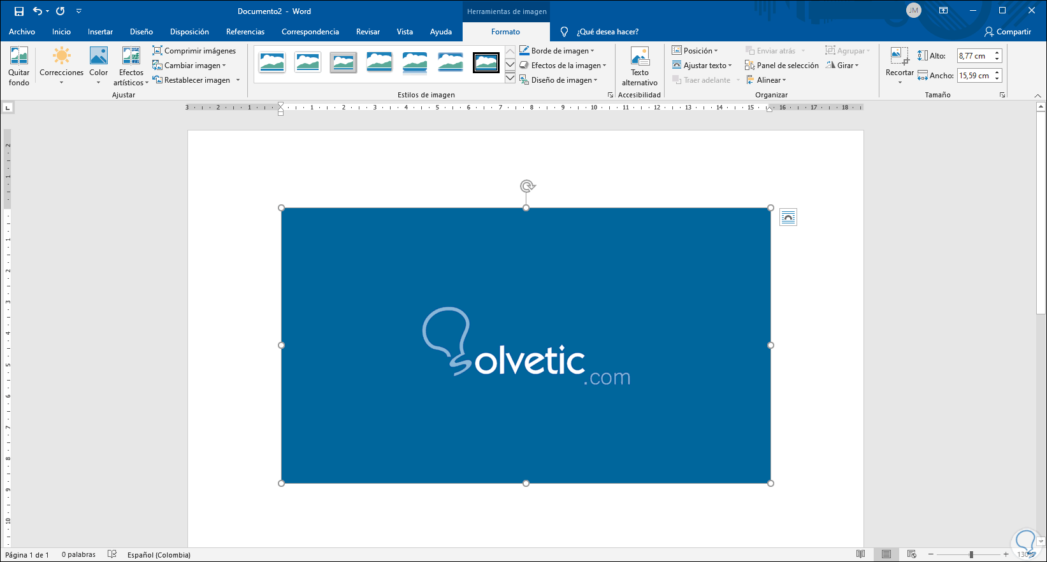Open ribbon display options icon

pyautogui.click(x=943, y=11)
